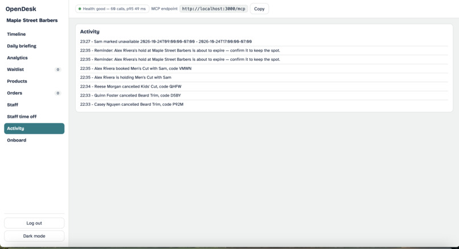Click the Health status pill

pos(112,9)
